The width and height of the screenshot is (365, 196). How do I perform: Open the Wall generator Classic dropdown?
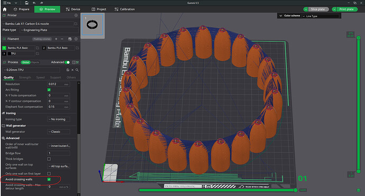58,132
